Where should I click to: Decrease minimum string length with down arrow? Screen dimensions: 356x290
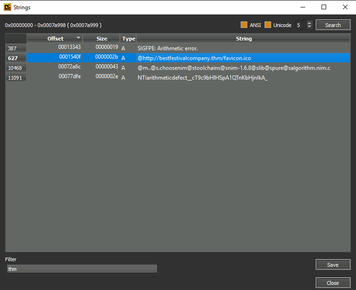pos(309,27)
